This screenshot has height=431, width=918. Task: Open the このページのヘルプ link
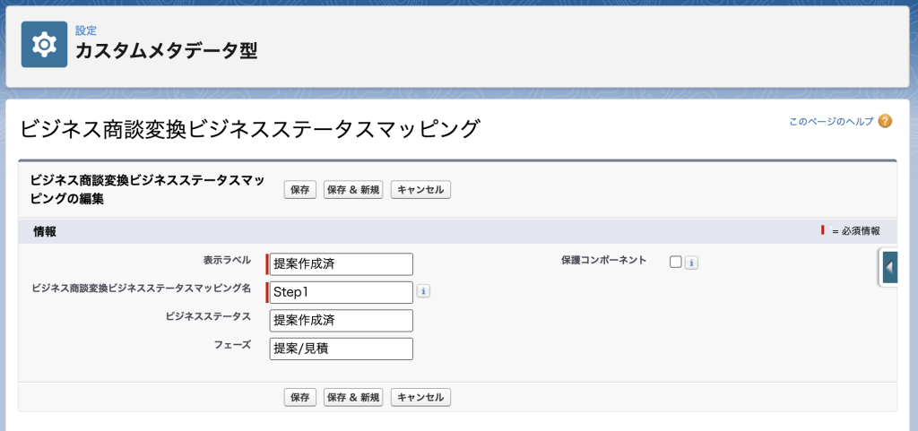pos(831,122)
